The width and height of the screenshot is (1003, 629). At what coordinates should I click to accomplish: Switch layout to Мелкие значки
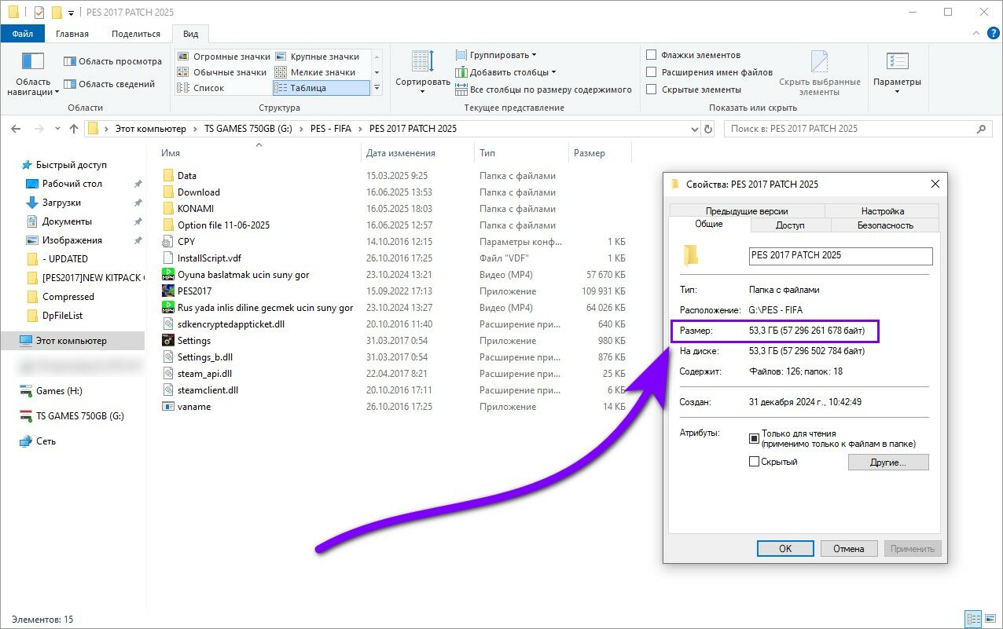(x=315, y=72)
